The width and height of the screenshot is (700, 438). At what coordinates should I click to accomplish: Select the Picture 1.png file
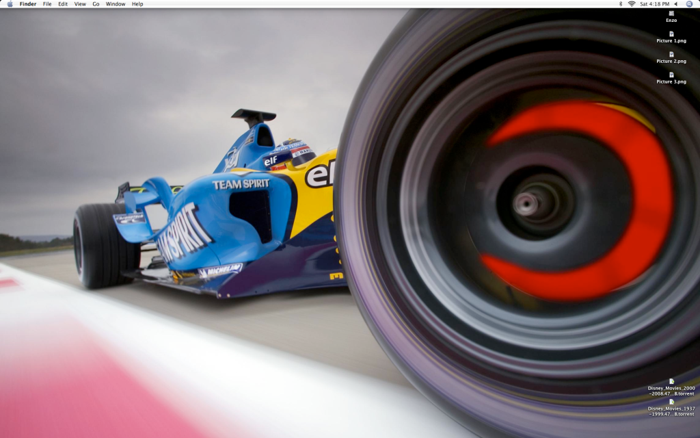pyautogui.click(x=671, y=34)
